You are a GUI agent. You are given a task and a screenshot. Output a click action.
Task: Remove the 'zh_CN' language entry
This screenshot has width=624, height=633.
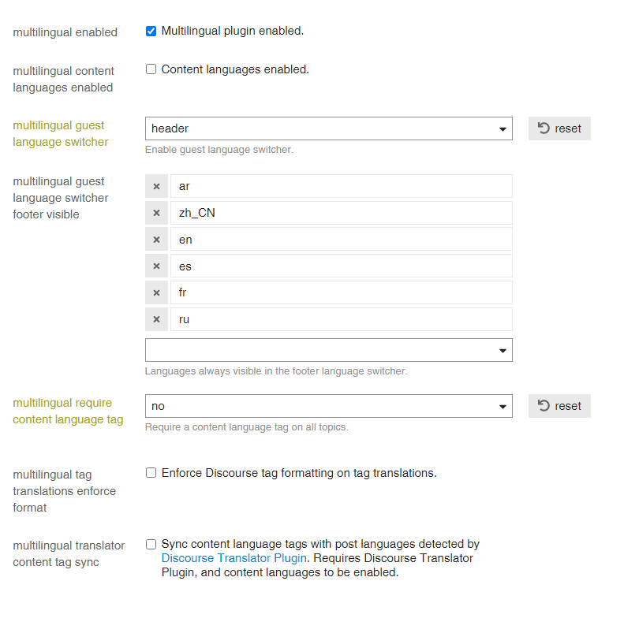(x=156, y=213)
